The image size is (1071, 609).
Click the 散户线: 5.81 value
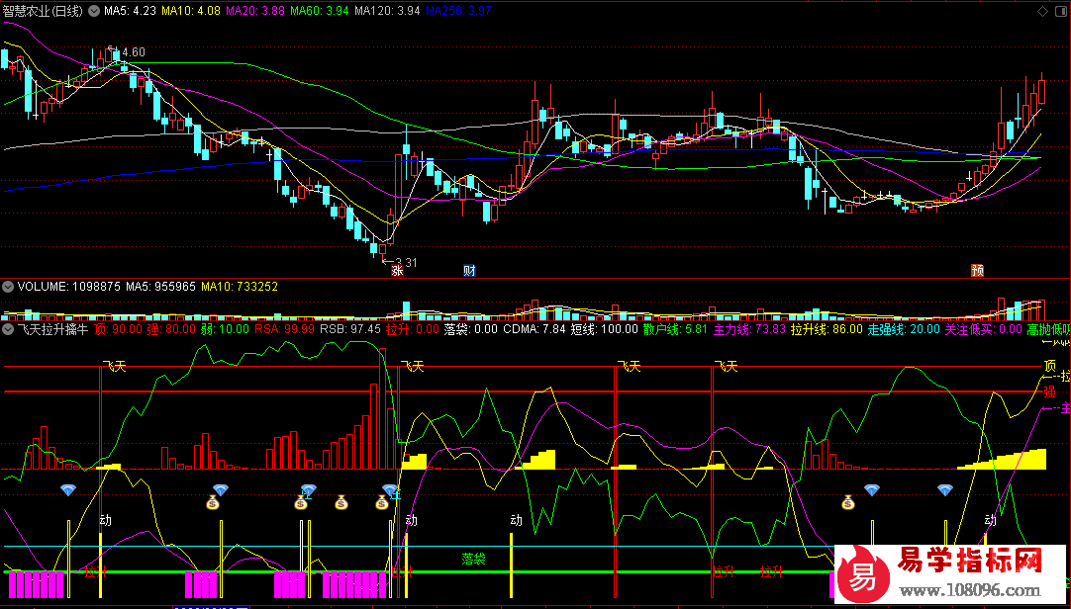click(x=675, y=330)
